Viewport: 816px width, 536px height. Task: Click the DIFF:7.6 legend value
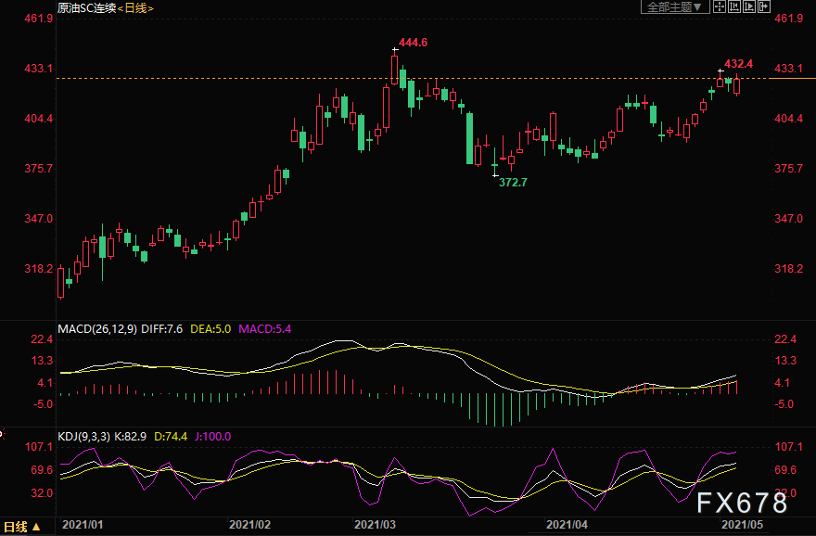tap(162, 329)
